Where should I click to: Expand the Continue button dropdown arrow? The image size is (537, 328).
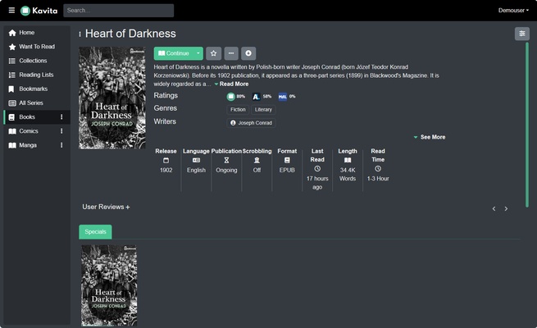pos(198,53)
